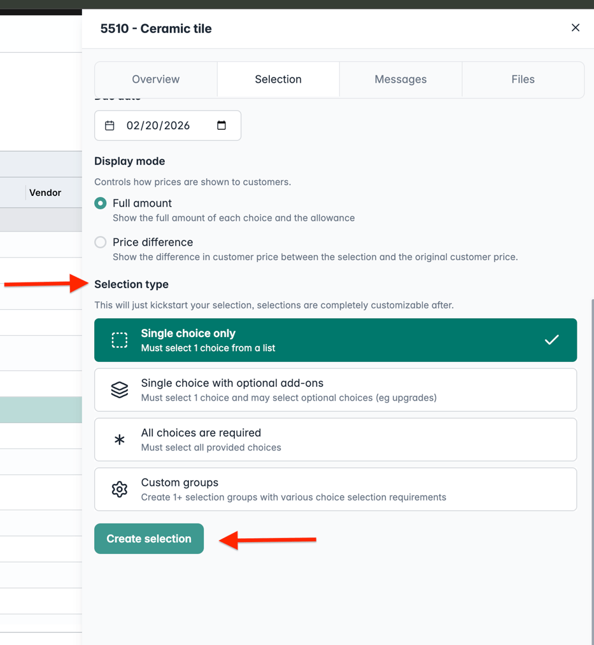Select the Price difference radio button
The image size is (594, 645).
(x=101, y=242)
